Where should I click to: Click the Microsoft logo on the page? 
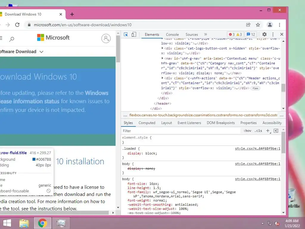point(53,37)
